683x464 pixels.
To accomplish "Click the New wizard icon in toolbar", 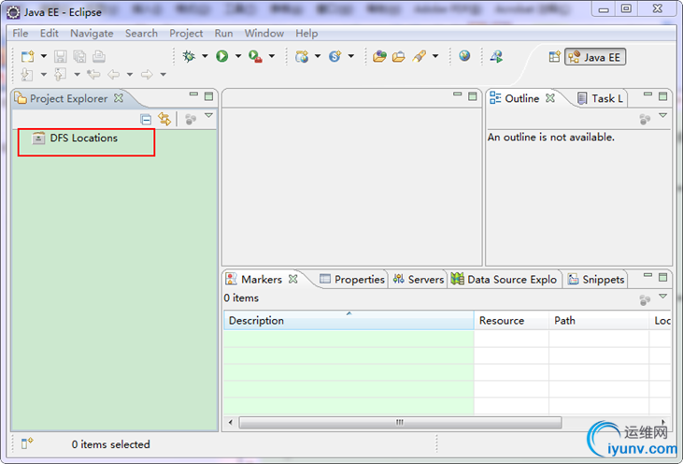I will (x=28, y=56).
